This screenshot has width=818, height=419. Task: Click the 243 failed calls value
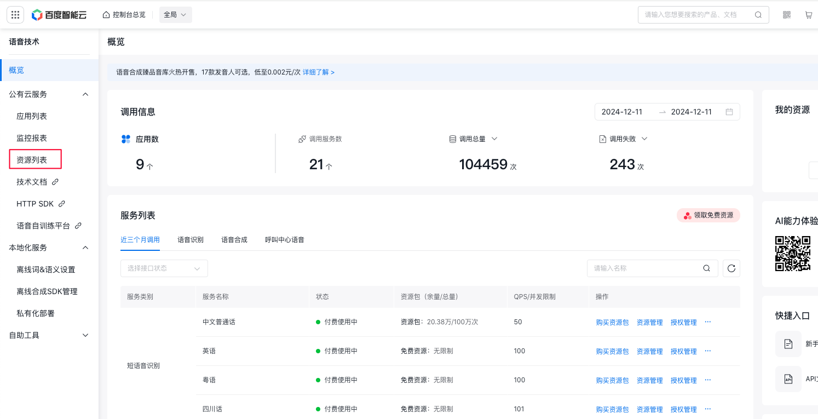coord(622,164)
